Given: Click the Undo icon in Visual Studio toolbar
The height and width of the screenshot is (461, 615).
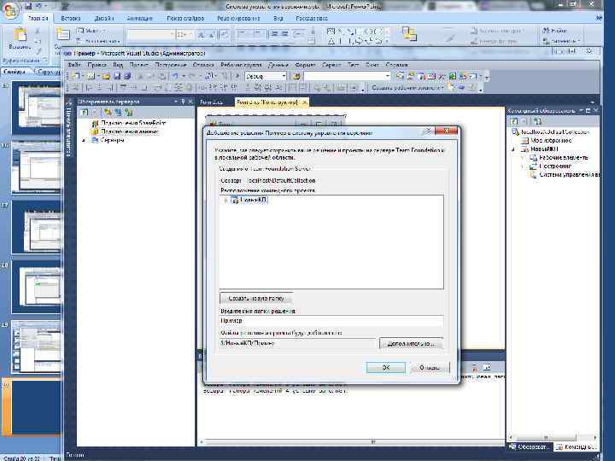Looking at the screenshot, I should point(175,77).
